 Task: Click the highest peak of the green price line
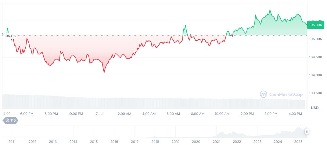[x=270, y=10]
